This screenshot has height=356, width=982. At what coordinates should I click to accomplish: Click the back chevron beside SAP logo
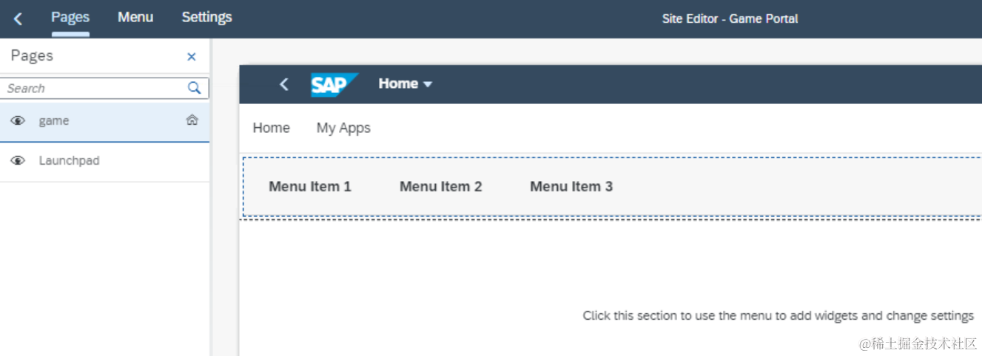point(284,84)
